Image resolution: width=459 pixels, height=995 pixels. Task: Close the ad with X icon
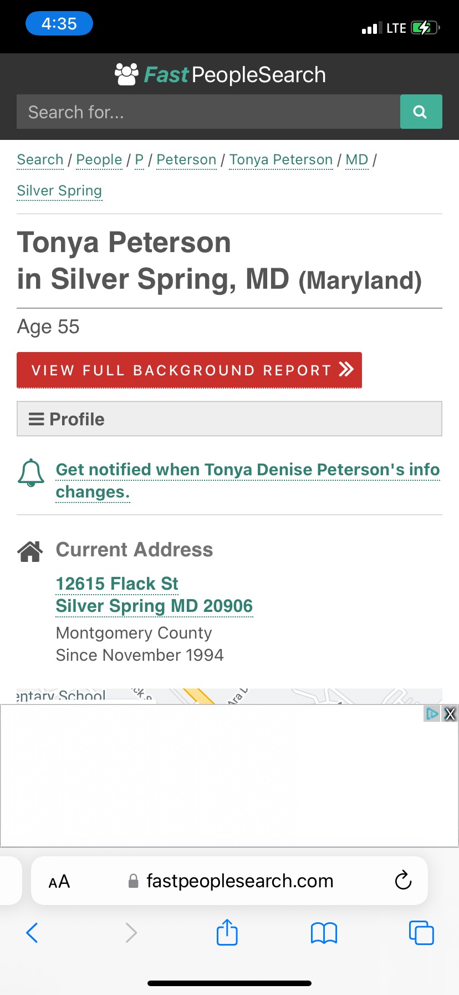pyautogui.click(x=450, y=713)
